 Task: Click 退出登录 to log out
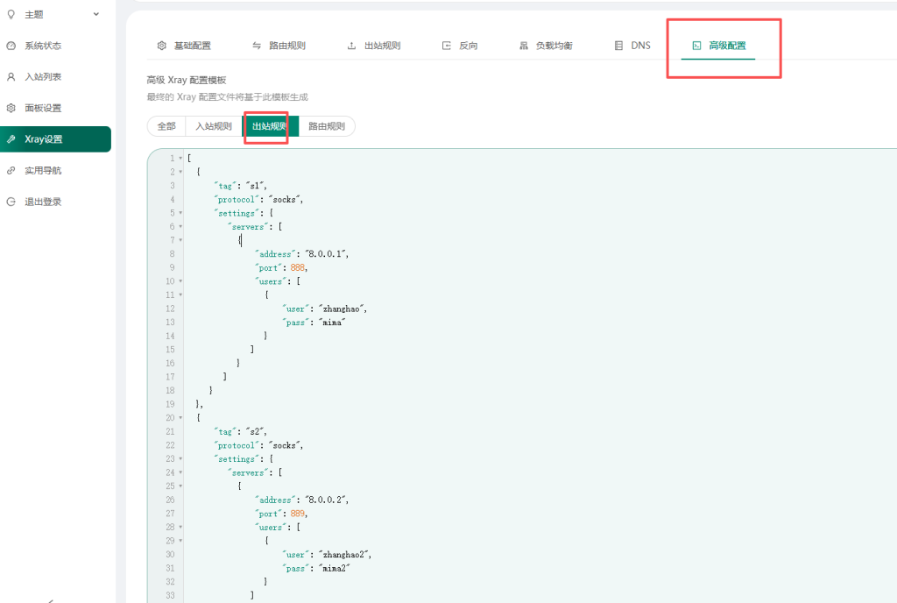43,202
